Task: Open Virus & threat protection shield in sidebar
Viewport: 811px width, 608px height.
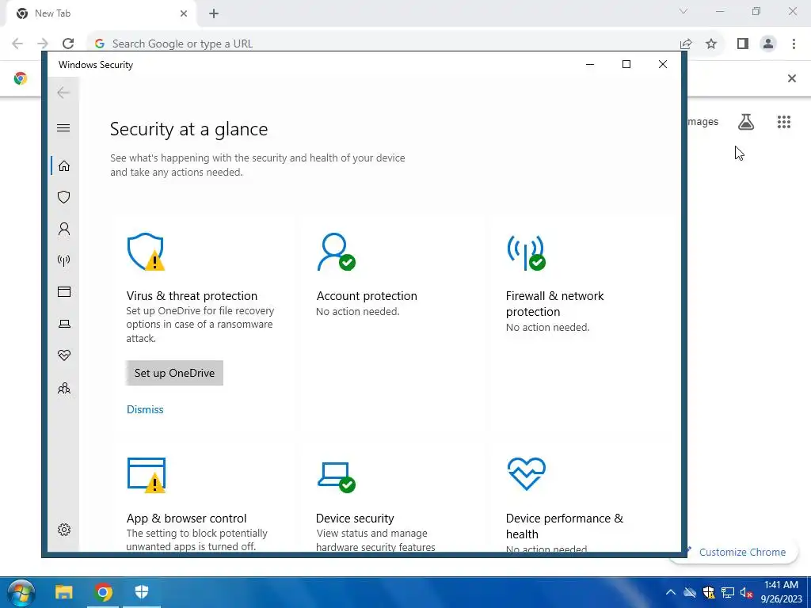Action: (64, 197)
